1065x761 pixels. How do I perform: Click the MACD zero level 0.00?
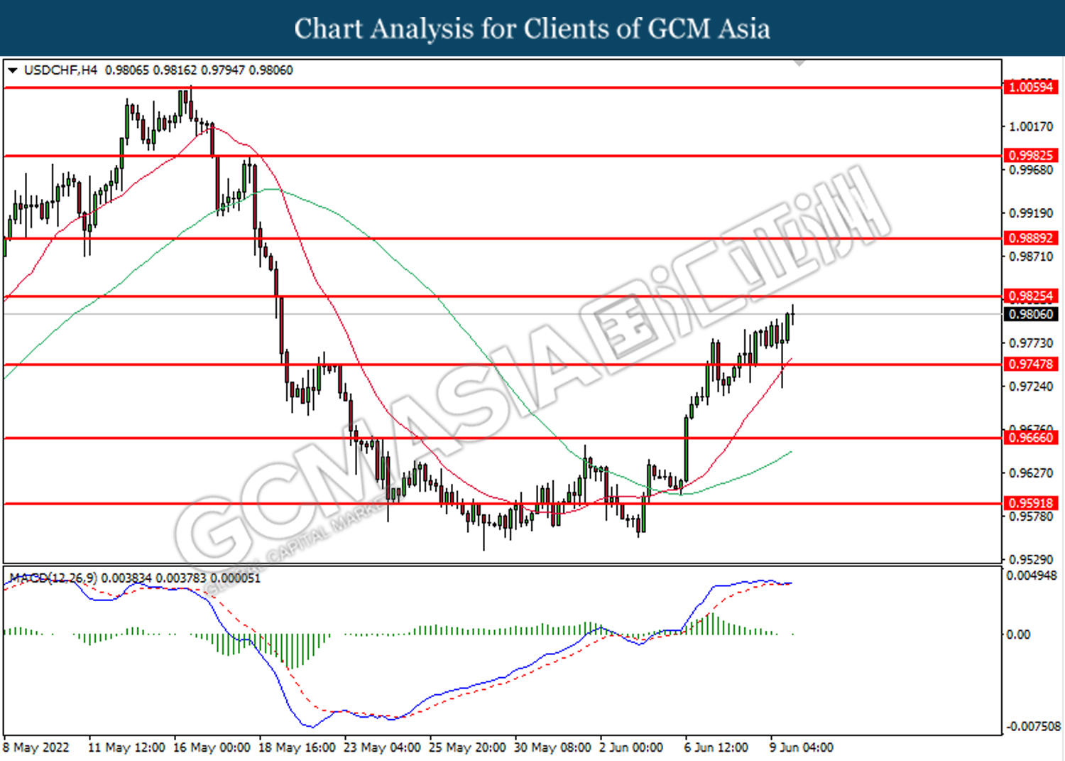click(1018, 635)
